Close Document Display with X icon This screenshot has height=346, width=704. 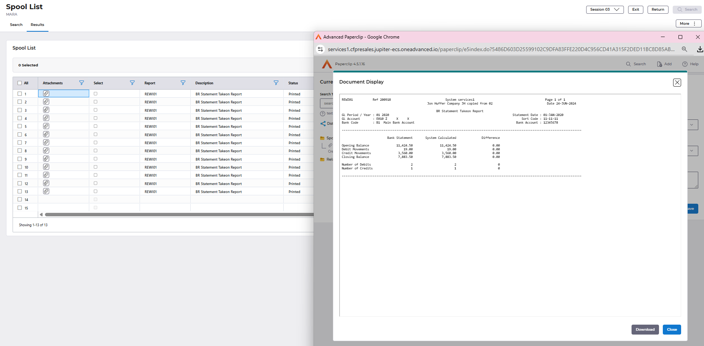(x=677, y=82)
